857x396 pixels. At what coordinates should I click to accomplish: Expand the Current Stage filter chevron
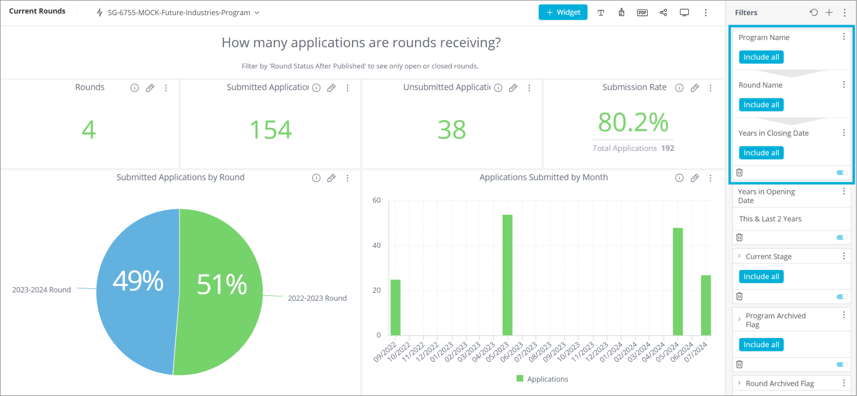point(739,256)
